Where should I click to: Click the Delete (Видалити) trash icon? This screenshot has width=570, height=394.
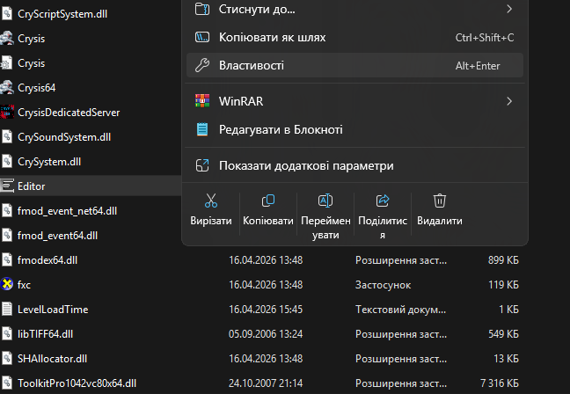(440, 201)
